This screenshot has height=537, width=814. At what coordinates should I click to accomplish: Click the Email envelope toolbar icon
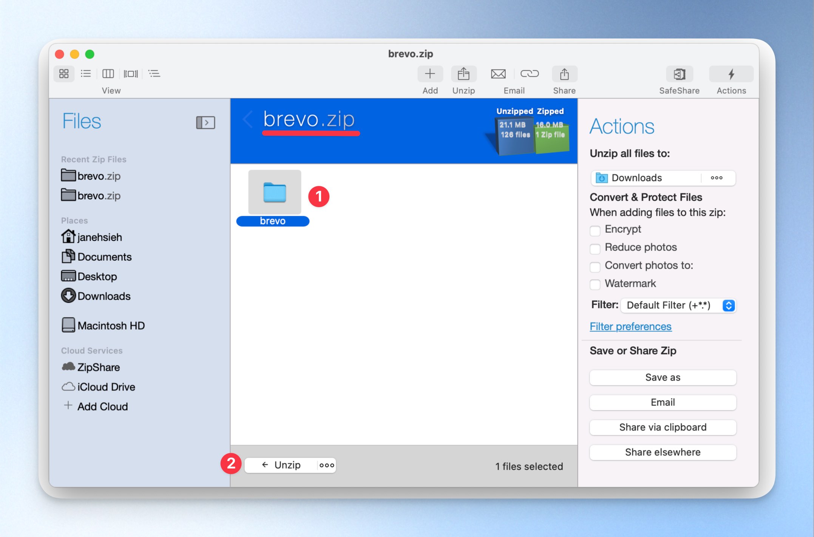point(498,74)
